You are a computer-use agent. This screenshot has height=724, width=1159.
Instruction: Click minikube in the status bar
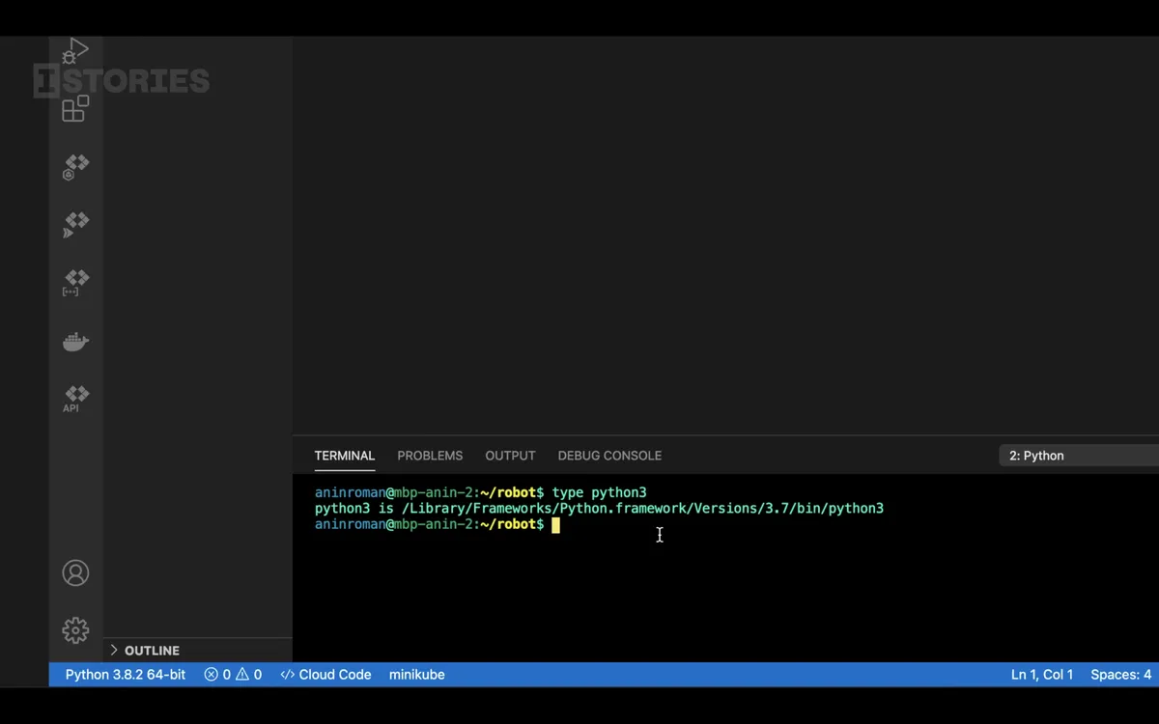pyautogui.click(x=416, y=674)
